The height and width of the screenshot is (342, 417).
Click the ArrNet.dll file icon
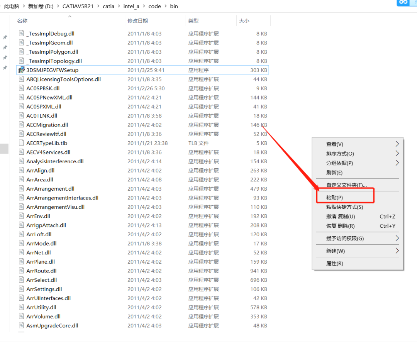[22, 253]
